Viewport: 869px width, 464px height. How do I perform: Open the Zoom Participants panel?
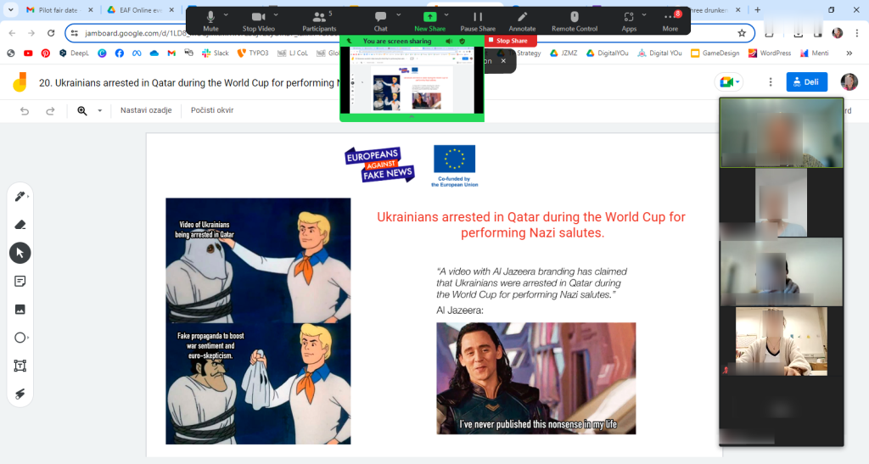click(319, 20)
